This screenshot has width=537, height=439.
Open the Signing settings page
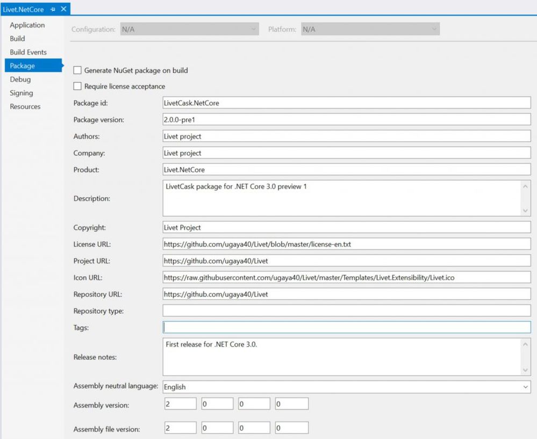22,93
